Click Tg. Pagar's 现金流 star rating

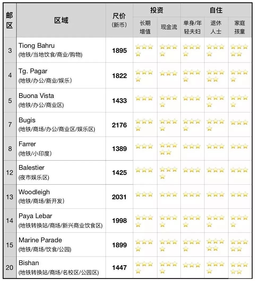[168, 73]
